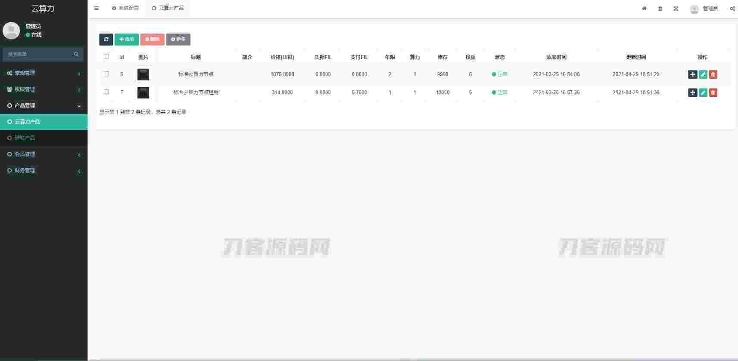
Task: Click the added time 2021-03-25 16:54:08
Action: click(x=556, y=74)
